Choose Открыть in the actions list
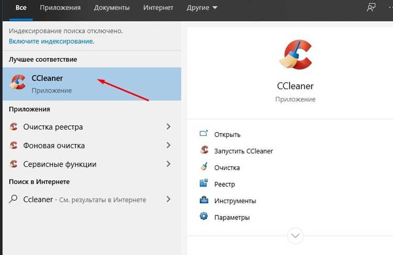The height and width of the screenshot is (255, 393). click(227, 135)
